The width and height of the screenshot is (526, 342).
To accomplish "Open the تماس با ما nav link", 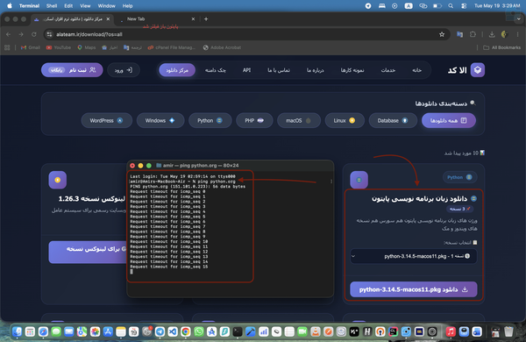I will tap(279, 70).
